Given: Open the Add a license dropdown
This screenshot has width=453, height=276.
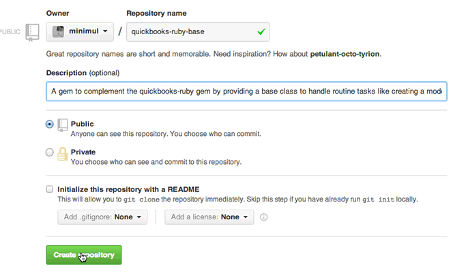Looking at the screenshot, I should click(x=209, y=217).
